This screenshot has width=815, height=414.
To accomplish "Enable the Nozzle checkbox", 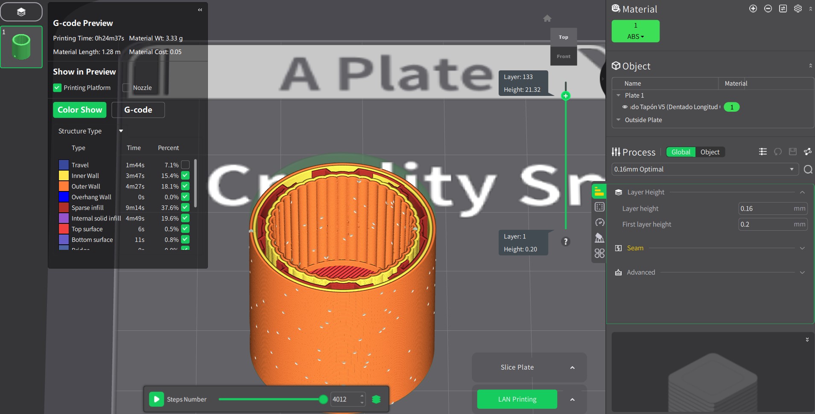I will pyautogui.click(x=126, y=88).
